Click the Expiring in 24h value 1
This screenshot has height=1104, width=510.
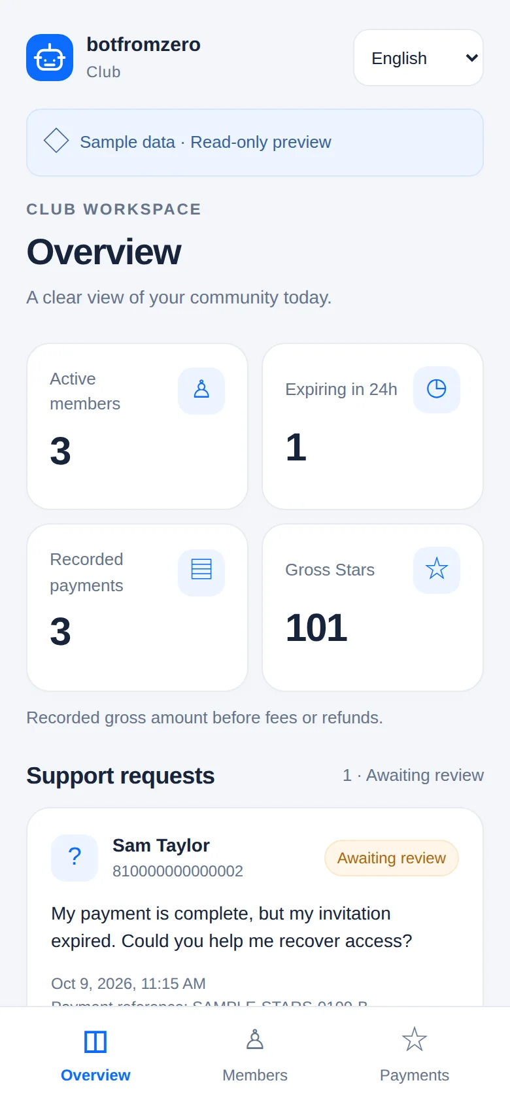[296, 447]
